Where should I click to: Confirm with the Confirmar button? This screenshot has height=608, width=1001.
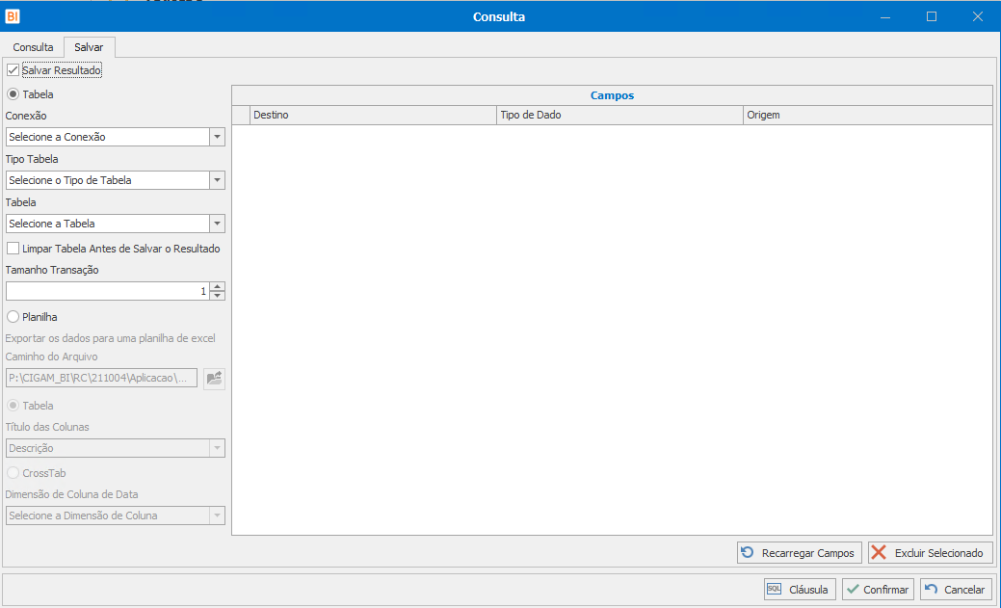coord(878,590)
